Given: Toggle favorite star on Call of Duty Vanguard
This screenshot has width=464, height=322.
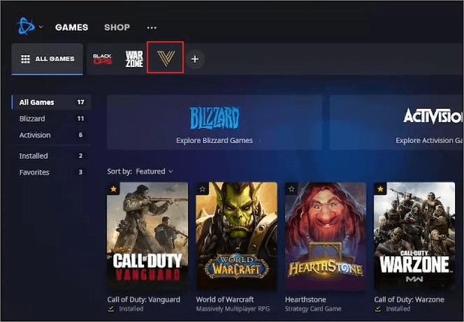Looking at the screenshot, I should tap(113, 189).
